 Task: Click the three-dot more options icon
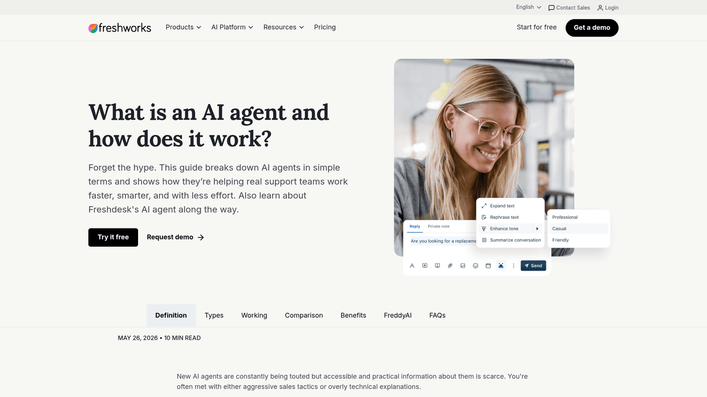click(513, 266)
